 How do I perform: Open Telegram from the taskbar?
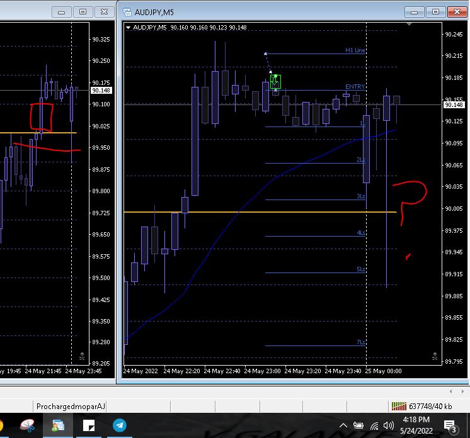coord(120,425)
